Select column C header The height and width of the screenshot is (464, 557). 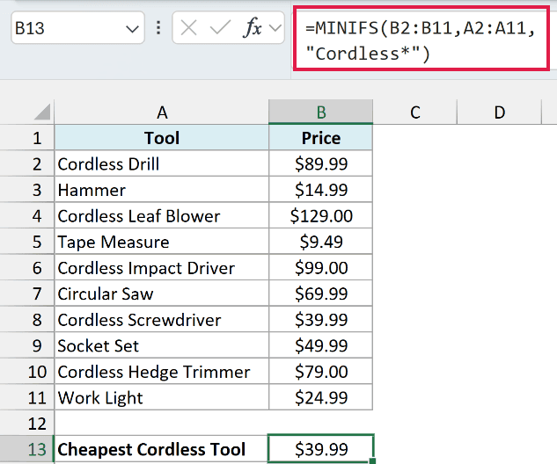click(x=415, y=112)
